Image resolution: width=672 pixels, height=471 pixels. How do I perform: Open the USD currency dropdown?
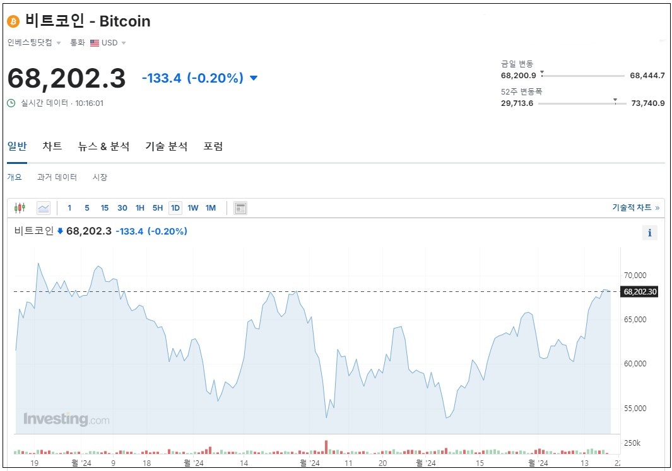click(x=113, y=43)
